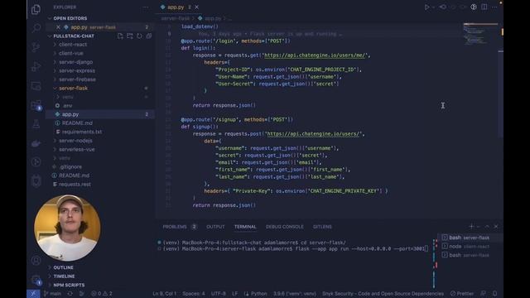The image size is (530, 298).
Task: Close the terminal panel
Action: pyautogui.click(x=496, y=226)
